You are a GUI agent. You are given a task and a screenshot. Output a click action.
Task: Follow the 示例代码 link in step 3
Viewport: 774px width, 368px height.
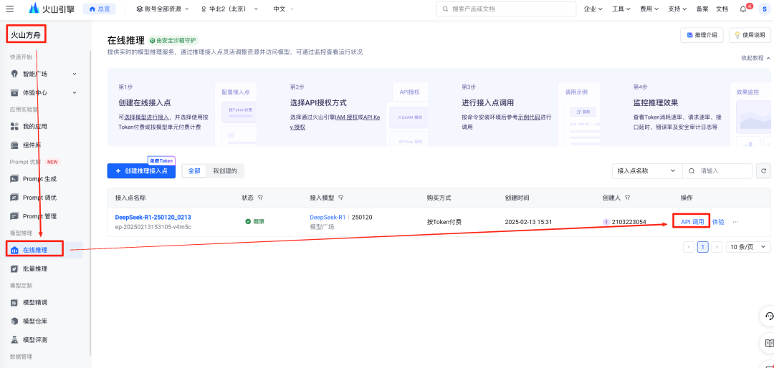coord(529,117)
